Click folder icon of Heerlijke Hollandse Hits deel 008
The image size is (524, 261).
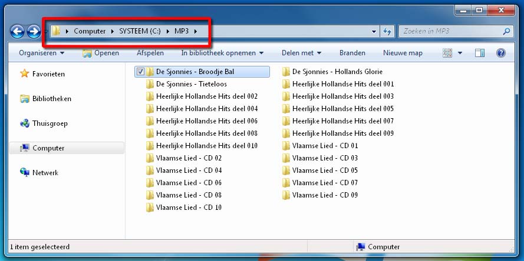[150, 133]
